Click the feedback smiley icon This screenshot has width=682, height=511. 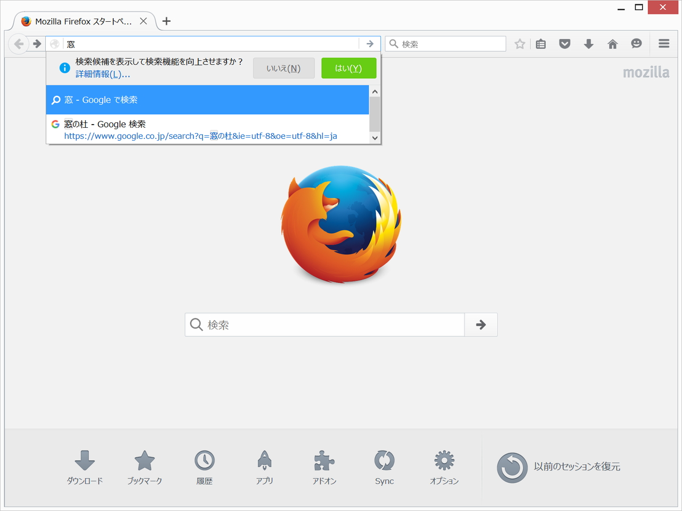click(636, 44)
